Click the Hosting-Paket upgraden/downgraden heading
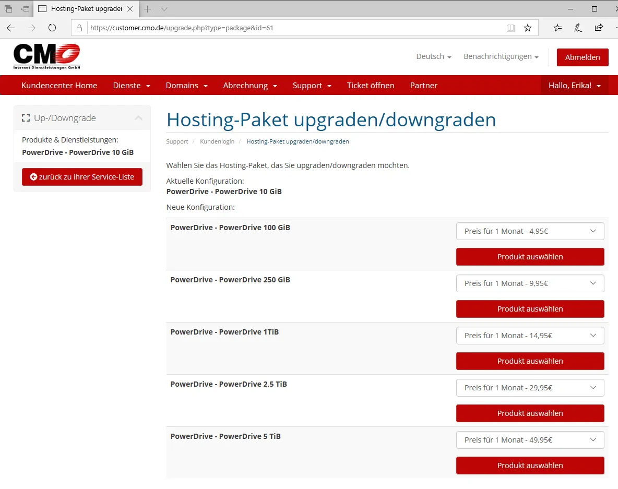This screenshot has width=618, height=489. 331,120
